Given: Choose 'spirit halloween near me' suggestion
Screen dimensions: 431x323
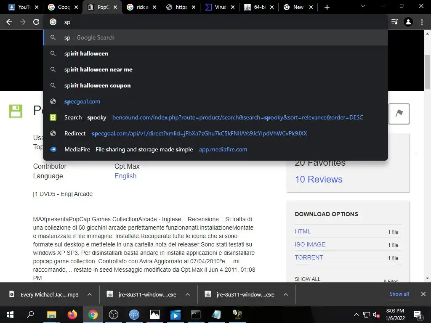Looking at the screenshot, I should [215, 69].
